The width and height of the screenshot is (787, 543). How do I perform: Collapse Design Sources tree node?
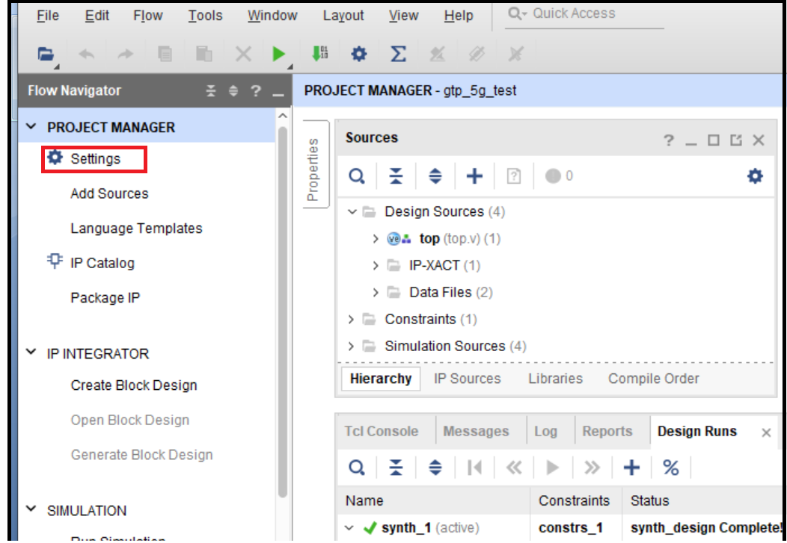coord(352,212)
